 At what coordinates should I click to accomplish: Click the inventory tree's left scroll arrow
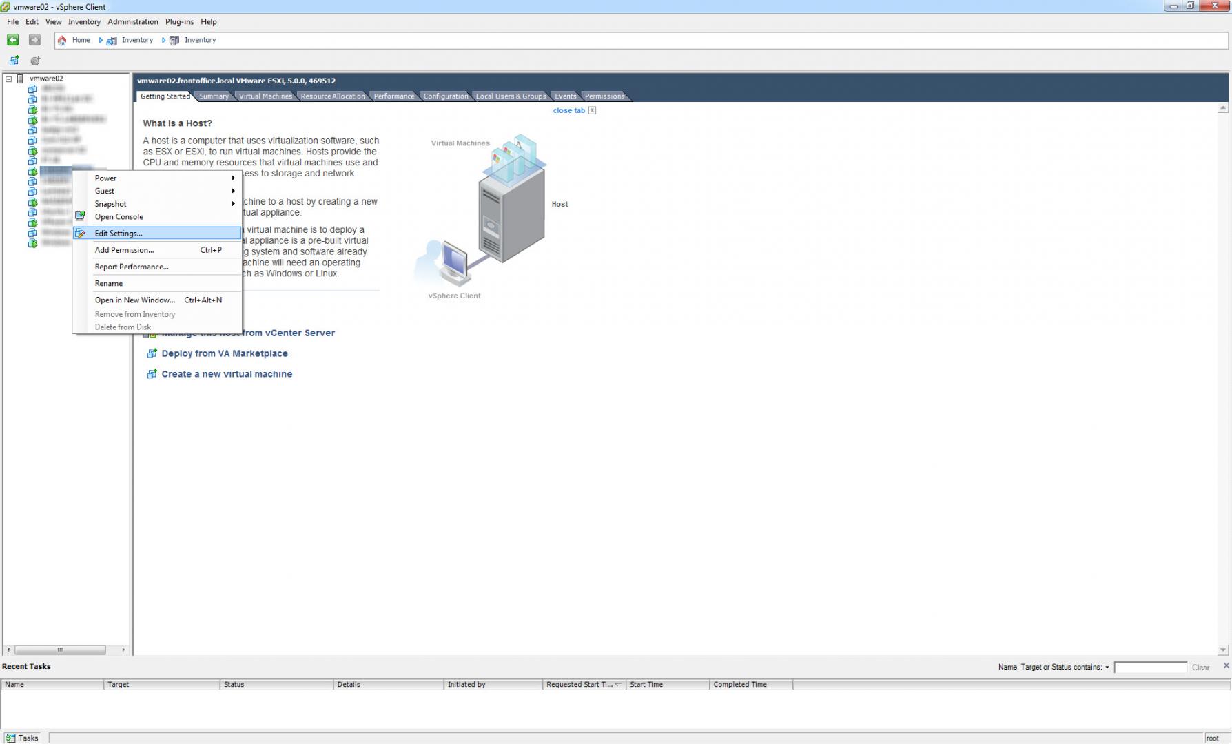coord(8,650)
